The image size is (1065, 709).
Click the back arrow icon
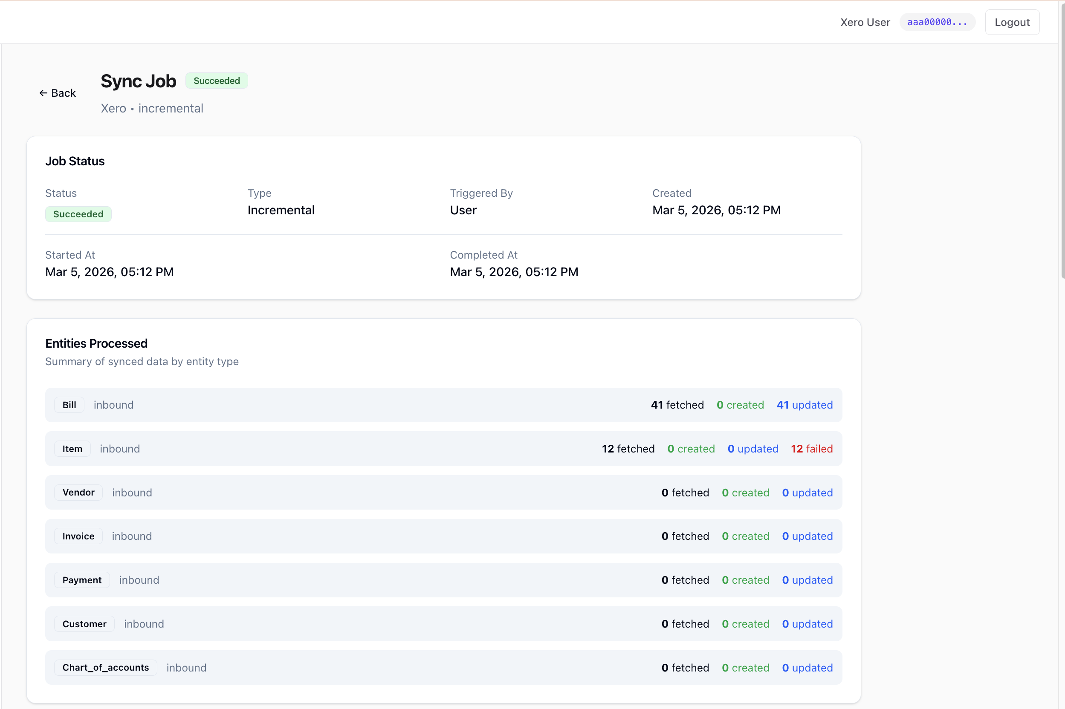point(43,93)
